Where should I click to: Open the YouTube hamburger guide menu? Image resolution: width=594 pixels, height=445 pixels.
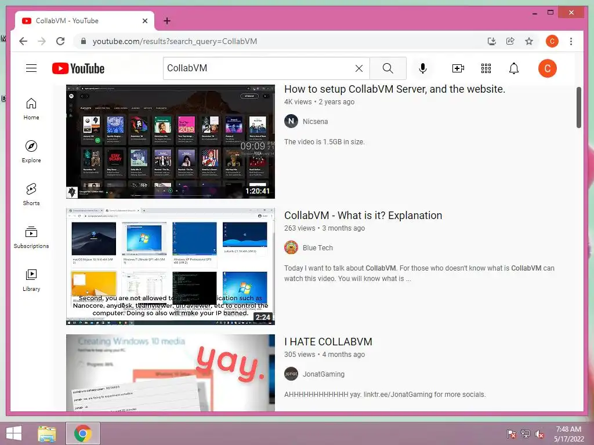point(31,68)
